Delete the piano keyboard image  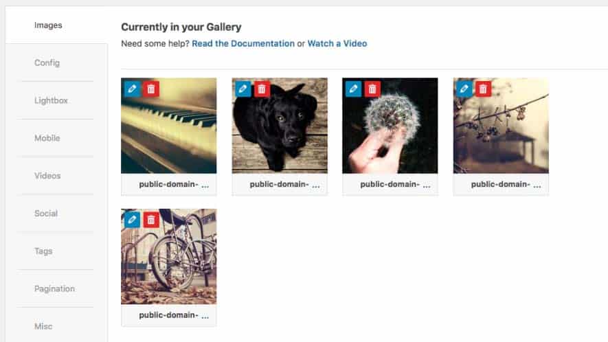151,89
